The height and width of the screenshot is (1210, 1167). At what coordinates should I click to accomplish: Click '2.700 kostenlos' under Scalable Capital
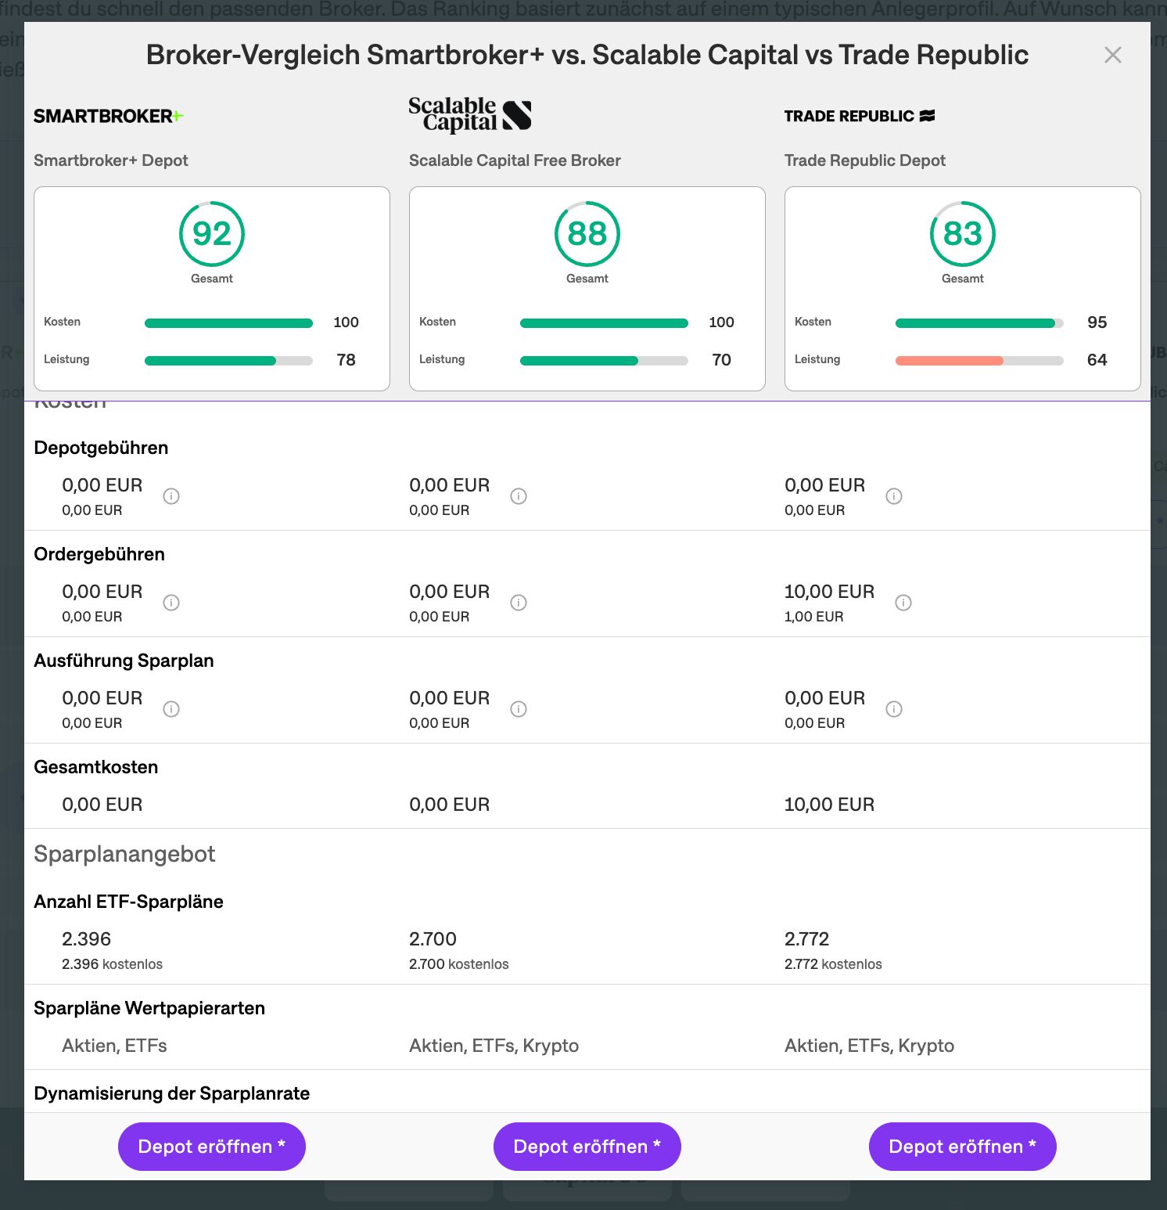(x=459, y=964)
